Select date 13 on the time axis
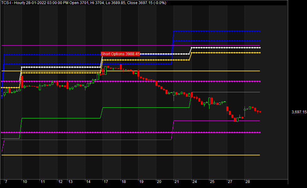307x188 pixels. pos(70,182)
